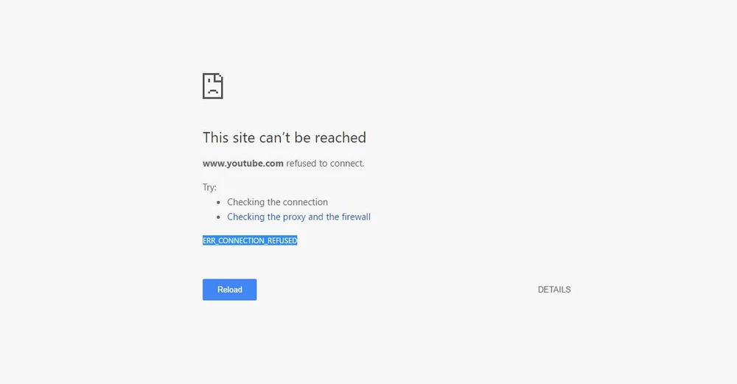737x384 pixels.
Task: Click the word 'connection' in first suggestion
Action: click(306, 202)
